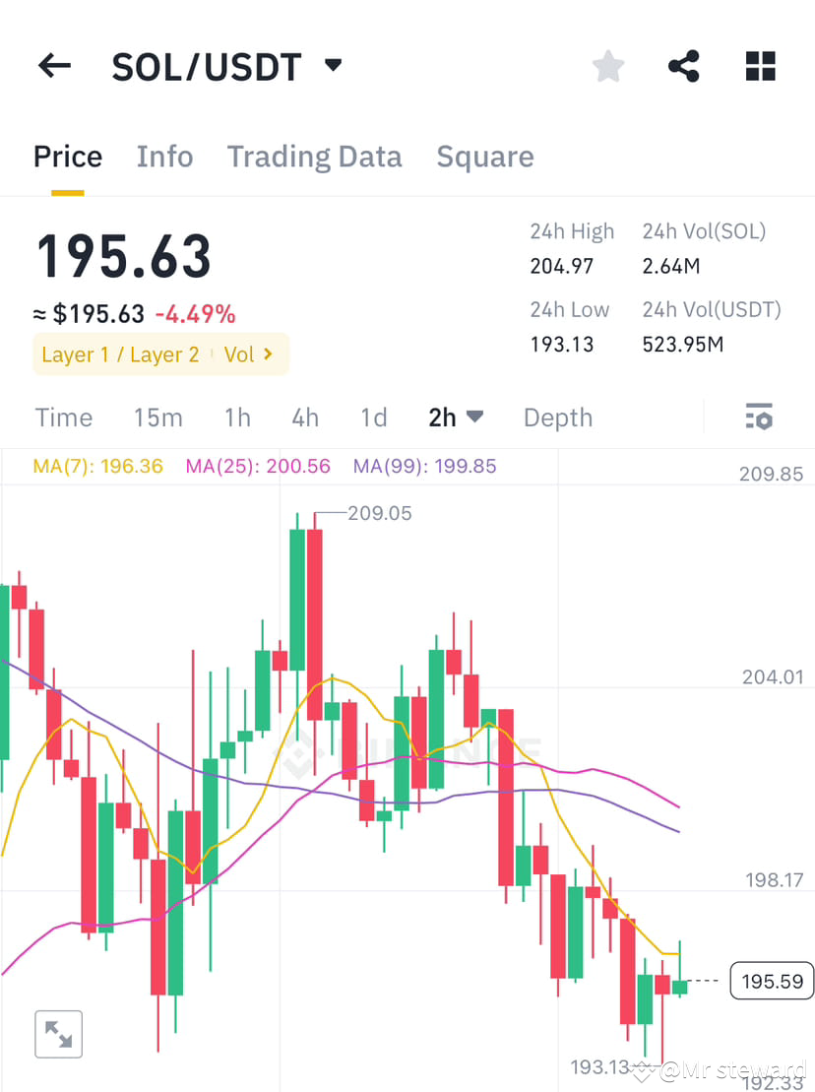The image size is (815, 1092).
Task: Tap the Layer 1 / Layer 2 label
Action: point(120,354)
